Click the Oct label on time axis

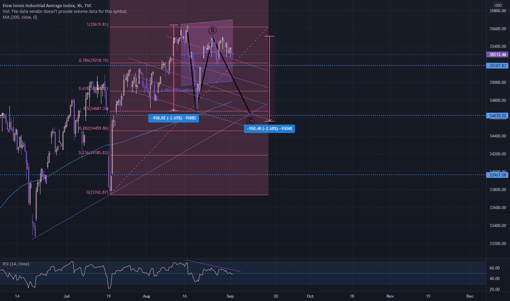point(310,297)
